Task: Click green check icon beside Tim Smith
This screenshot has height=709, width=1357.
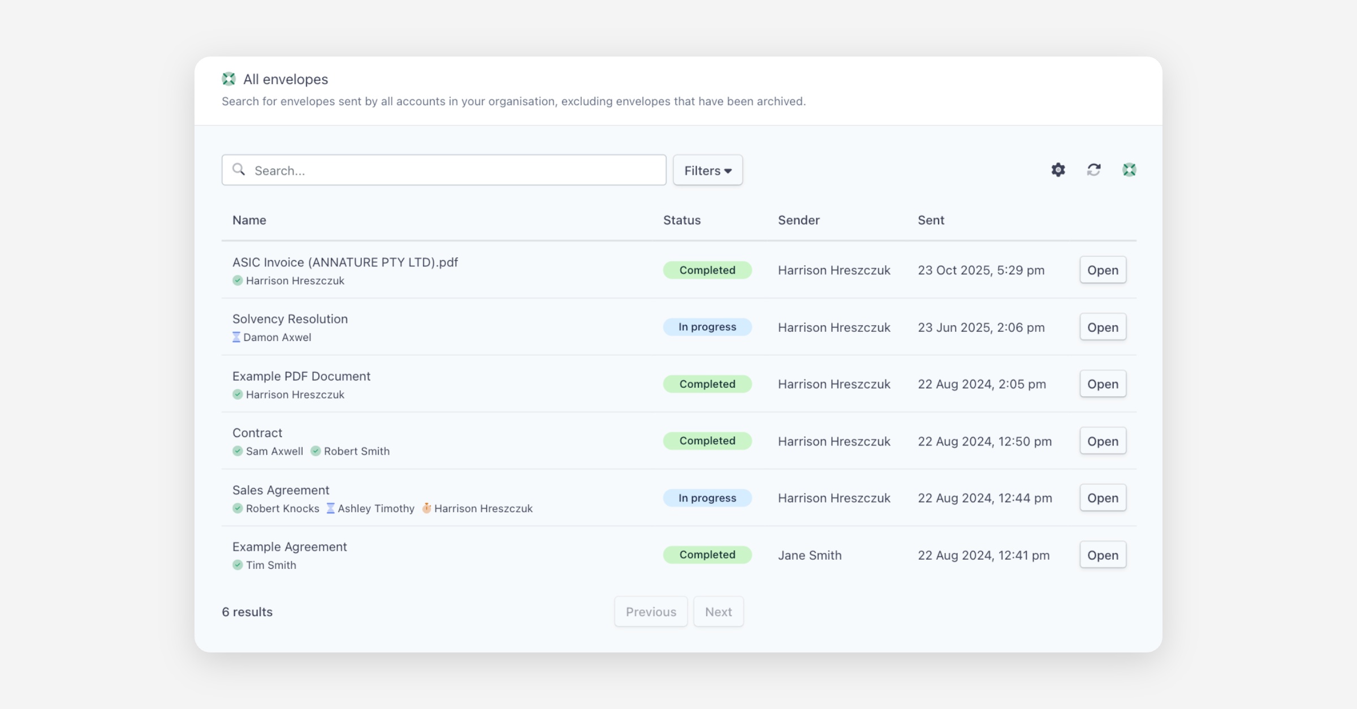Action: pyautogui.click(x=237, y=565)
